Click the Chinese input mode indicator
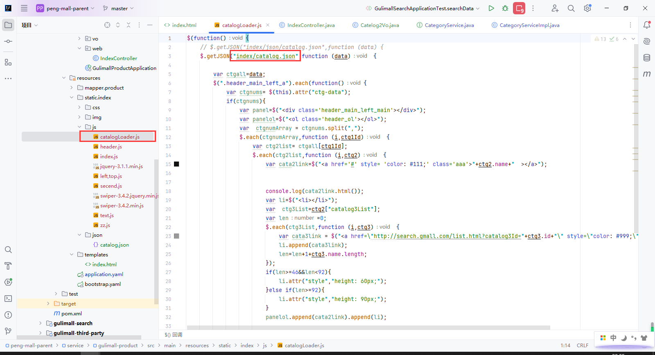The image size is (655, 355). 613,338
